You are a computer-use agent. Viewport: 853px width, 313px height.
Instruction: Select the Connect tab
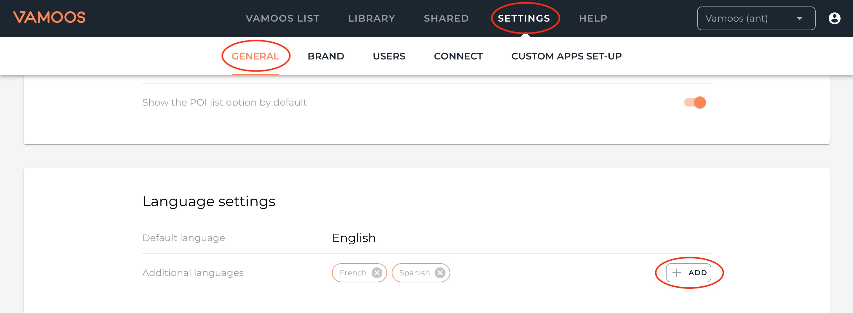pos(458,56)
